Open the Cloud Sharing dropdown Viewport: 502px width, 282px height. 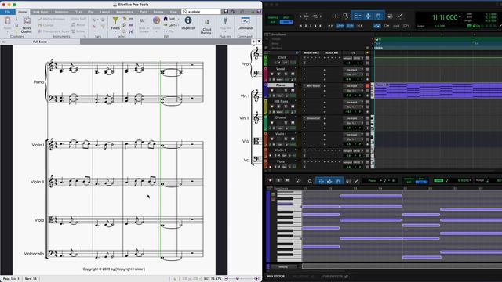206,31
